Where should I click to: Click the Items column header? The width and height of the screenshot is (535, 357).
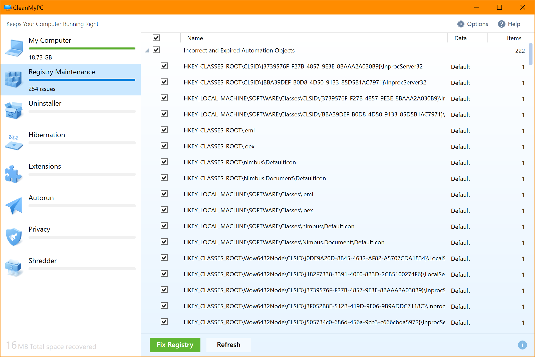[x=514, y=38]
